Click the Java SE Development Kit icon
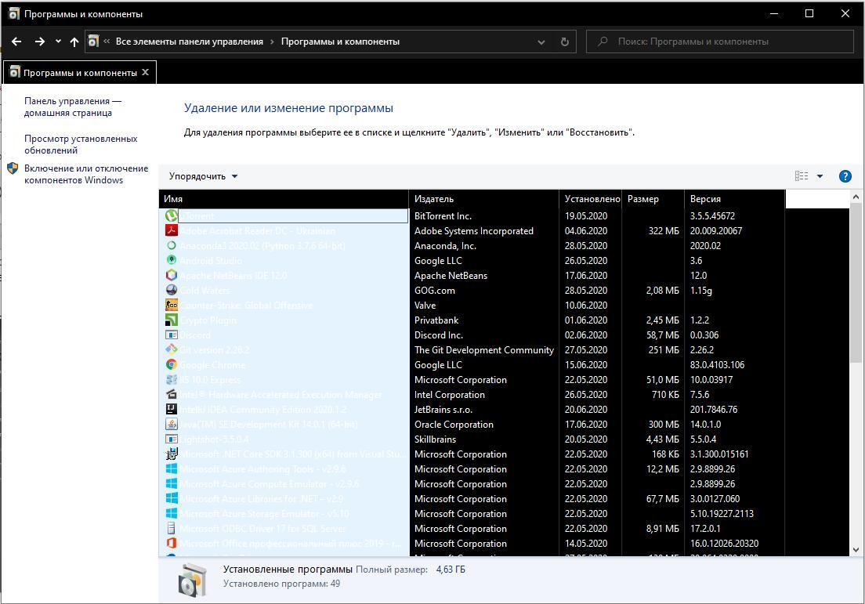Screen dimensions: 865x604 pos(172,424)
